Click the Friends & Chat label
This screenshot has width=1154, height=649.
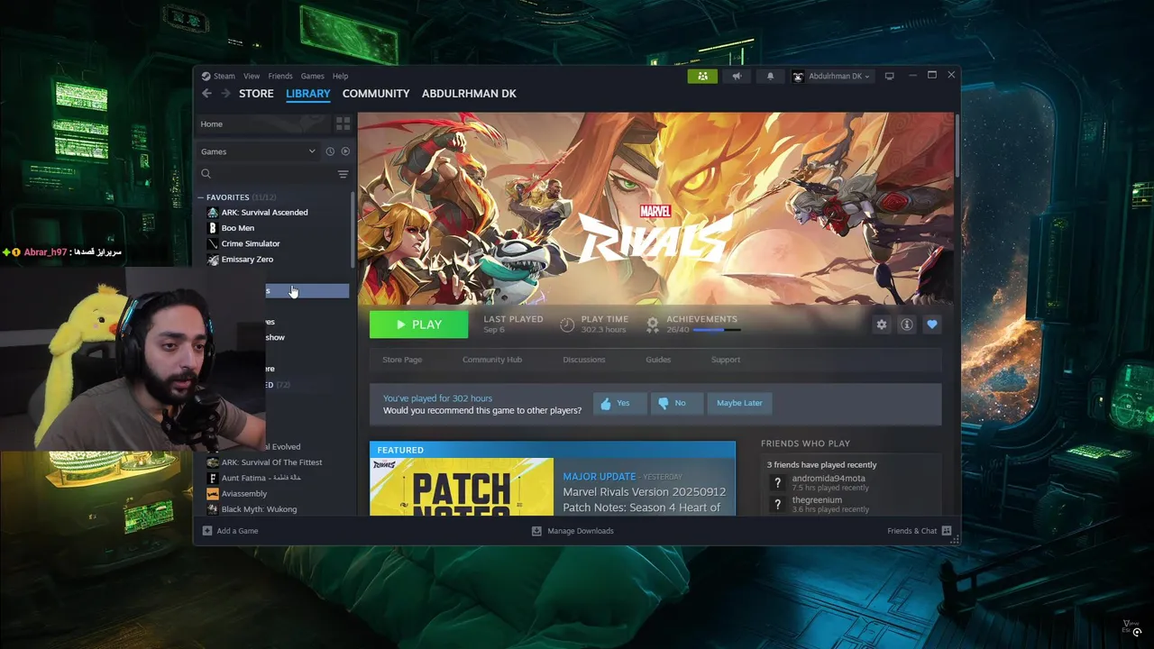click(912, 531)
